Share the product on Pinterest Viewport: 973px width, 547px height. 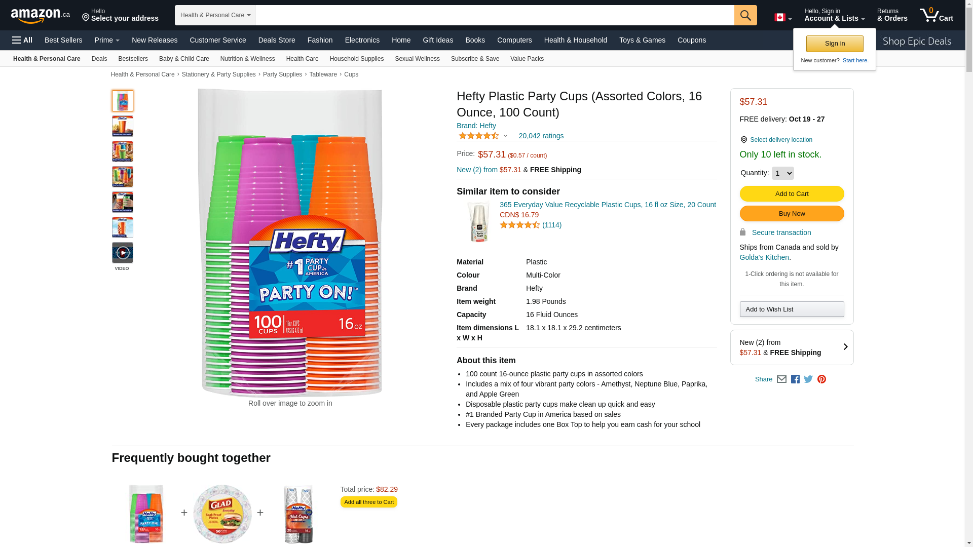pos(821,379)
